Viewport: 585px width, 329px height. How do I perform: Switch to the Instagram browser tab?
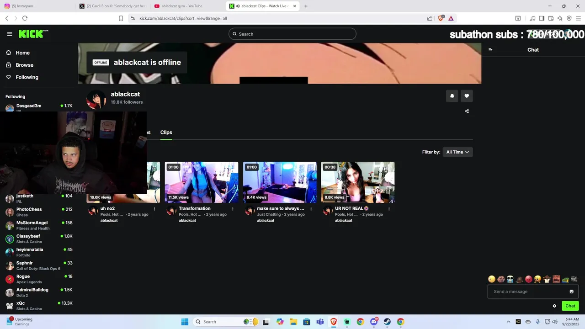click(37, 6)
